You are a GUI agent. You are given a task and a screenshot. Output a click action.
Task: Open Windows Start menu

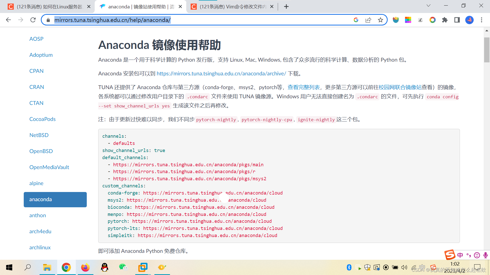pos(9,267)
